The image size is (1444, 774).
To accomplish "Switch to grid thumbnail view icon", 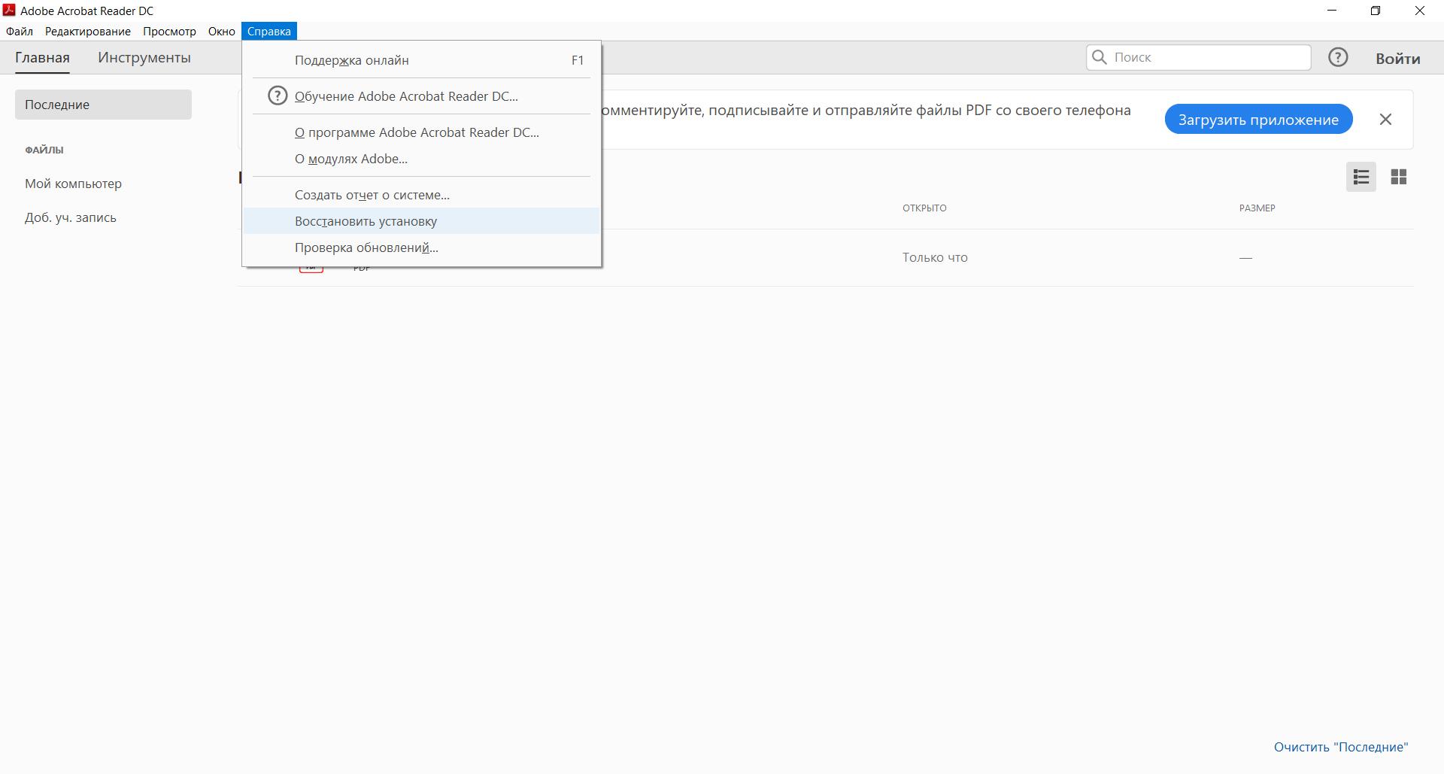I will [1399, 177].
